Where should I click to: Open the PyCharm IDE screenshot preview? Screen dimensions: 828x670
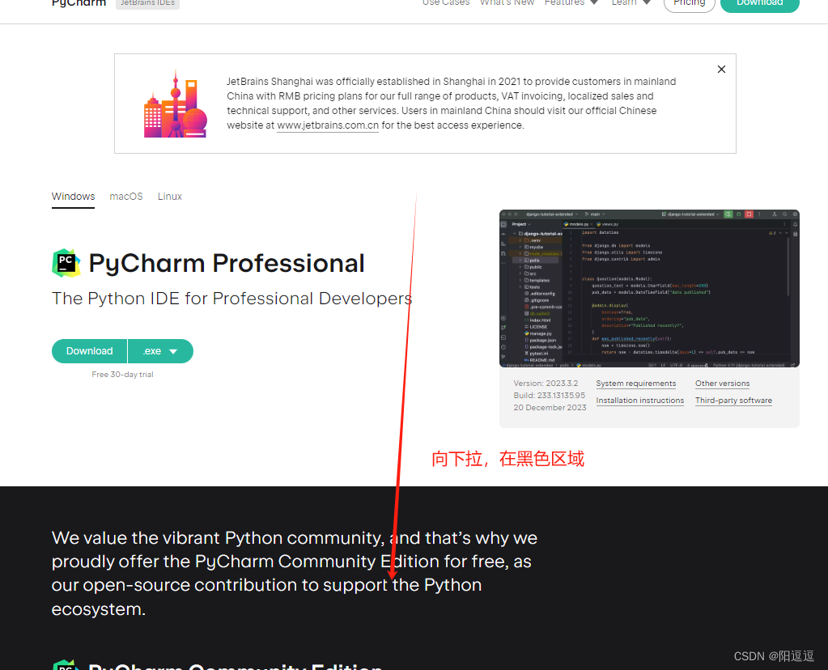click(x=649, y=288)
